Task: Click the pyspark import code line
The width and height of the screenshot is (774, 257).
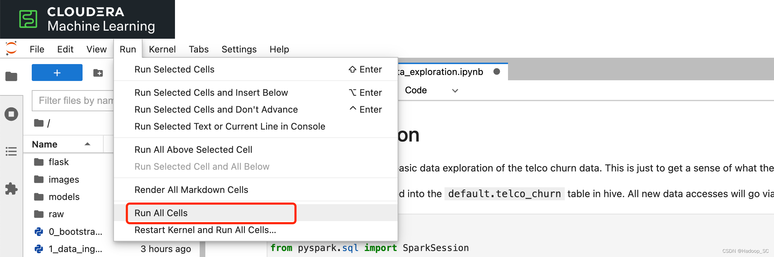Action: (370, 248)
